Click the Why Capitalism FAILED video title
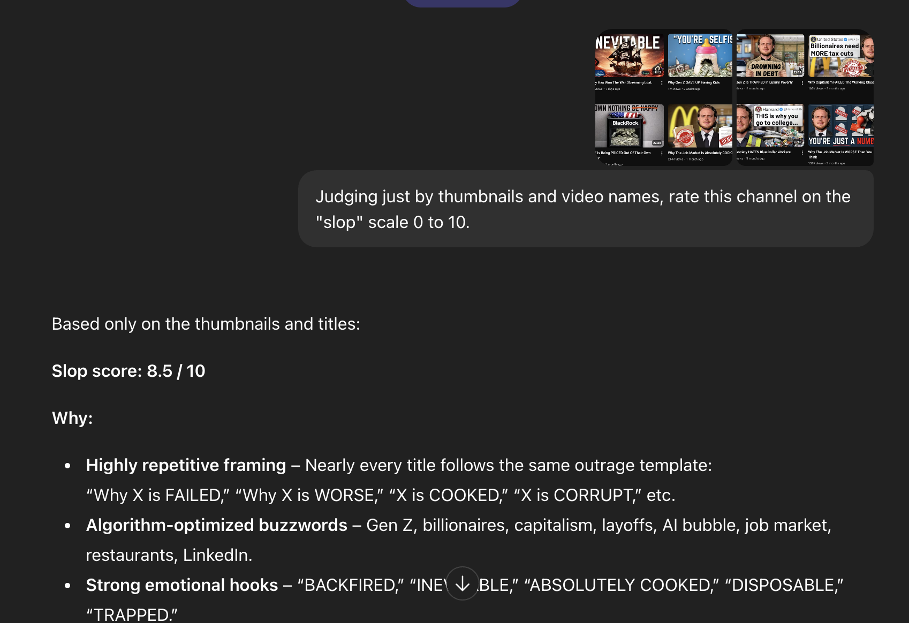This screenshot has height=623, width=909. pos(841,82)
